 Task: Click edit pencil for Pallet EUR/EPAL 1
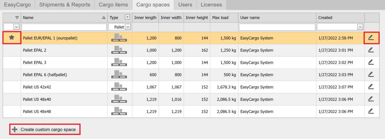(x=371, y=38)
